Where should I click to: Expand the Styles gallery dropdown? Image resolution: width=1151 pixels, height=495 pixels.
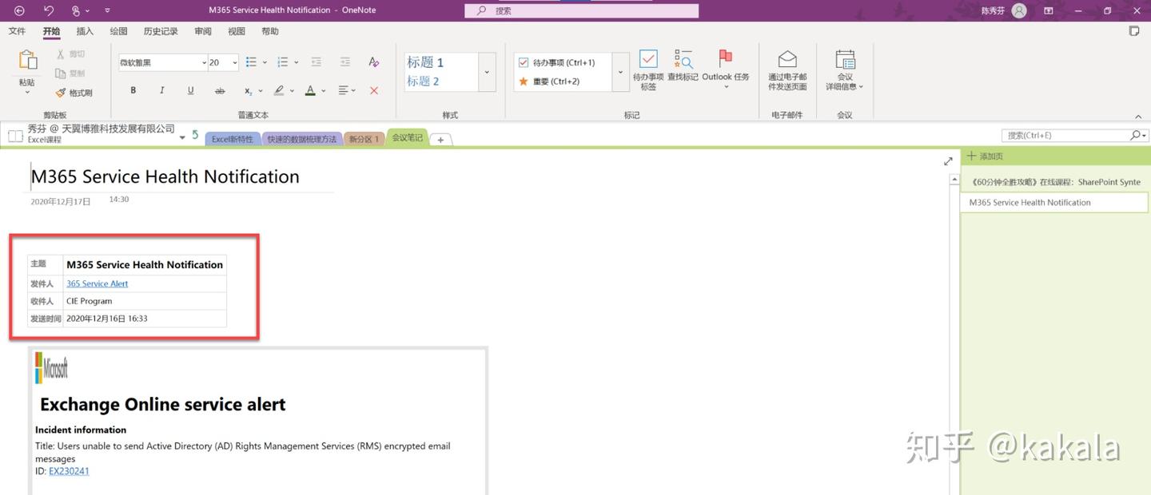click(487, 72)
